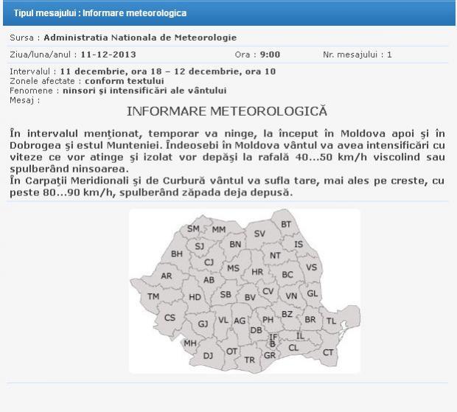
Task: Select Buzău (BZ) county on the map
Action: click(287, 314)
